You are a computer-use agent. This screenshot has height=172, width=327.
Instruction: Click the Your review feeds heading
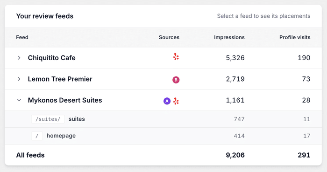click(45, 16)
